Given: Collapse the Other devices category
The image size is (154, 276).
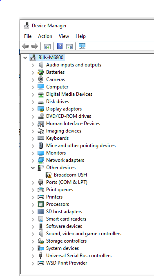Looking at the screenshot, I should 33,168.
